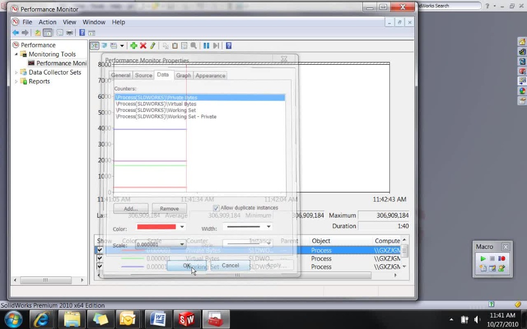527x329 pixels.
Task: Click the Update Data step icon
Action: coord(216,46)
